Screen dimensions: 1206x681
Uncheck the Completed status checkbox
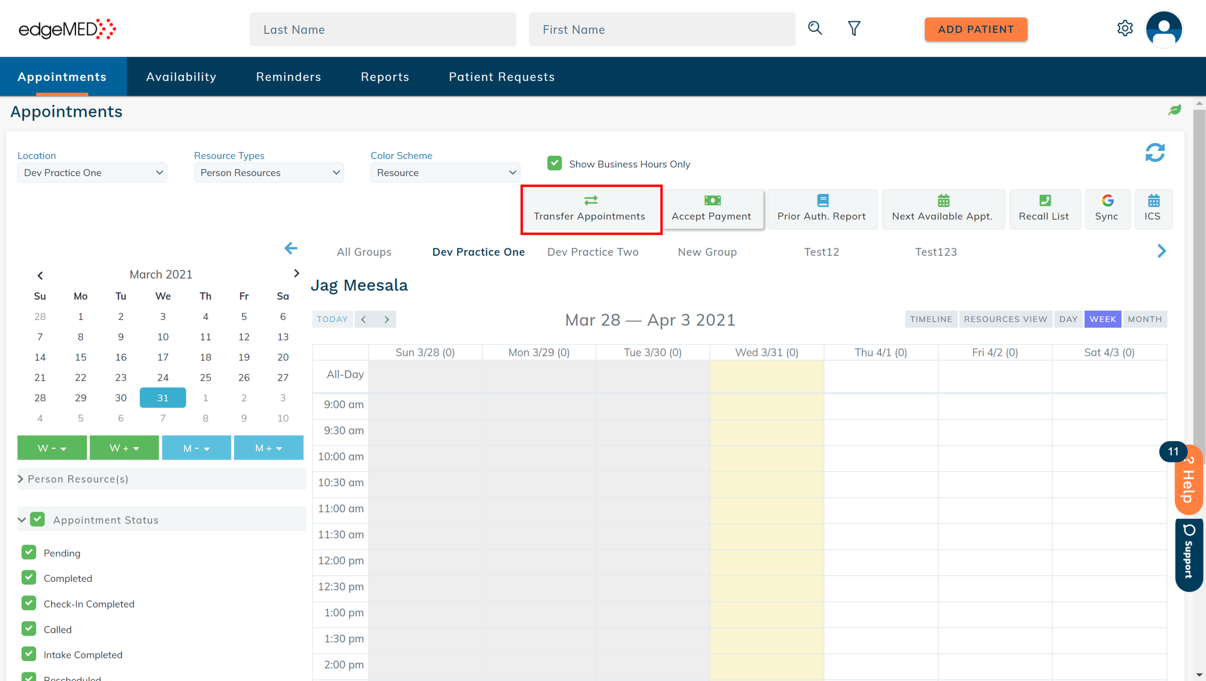click(x=29, y=578)
